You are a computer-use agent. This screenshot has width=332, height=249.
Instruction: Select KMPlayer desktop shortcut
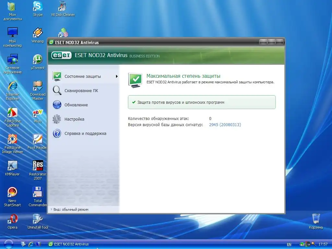tap(13, 168)
